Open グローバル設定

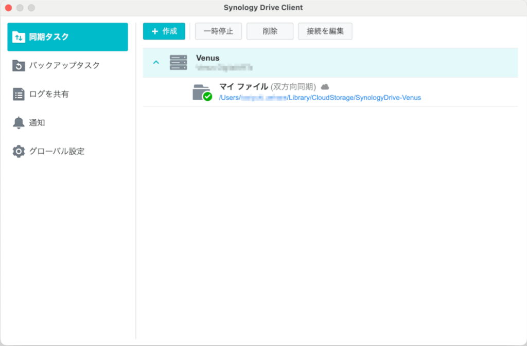pyautogui.click(x=67, y=151)
